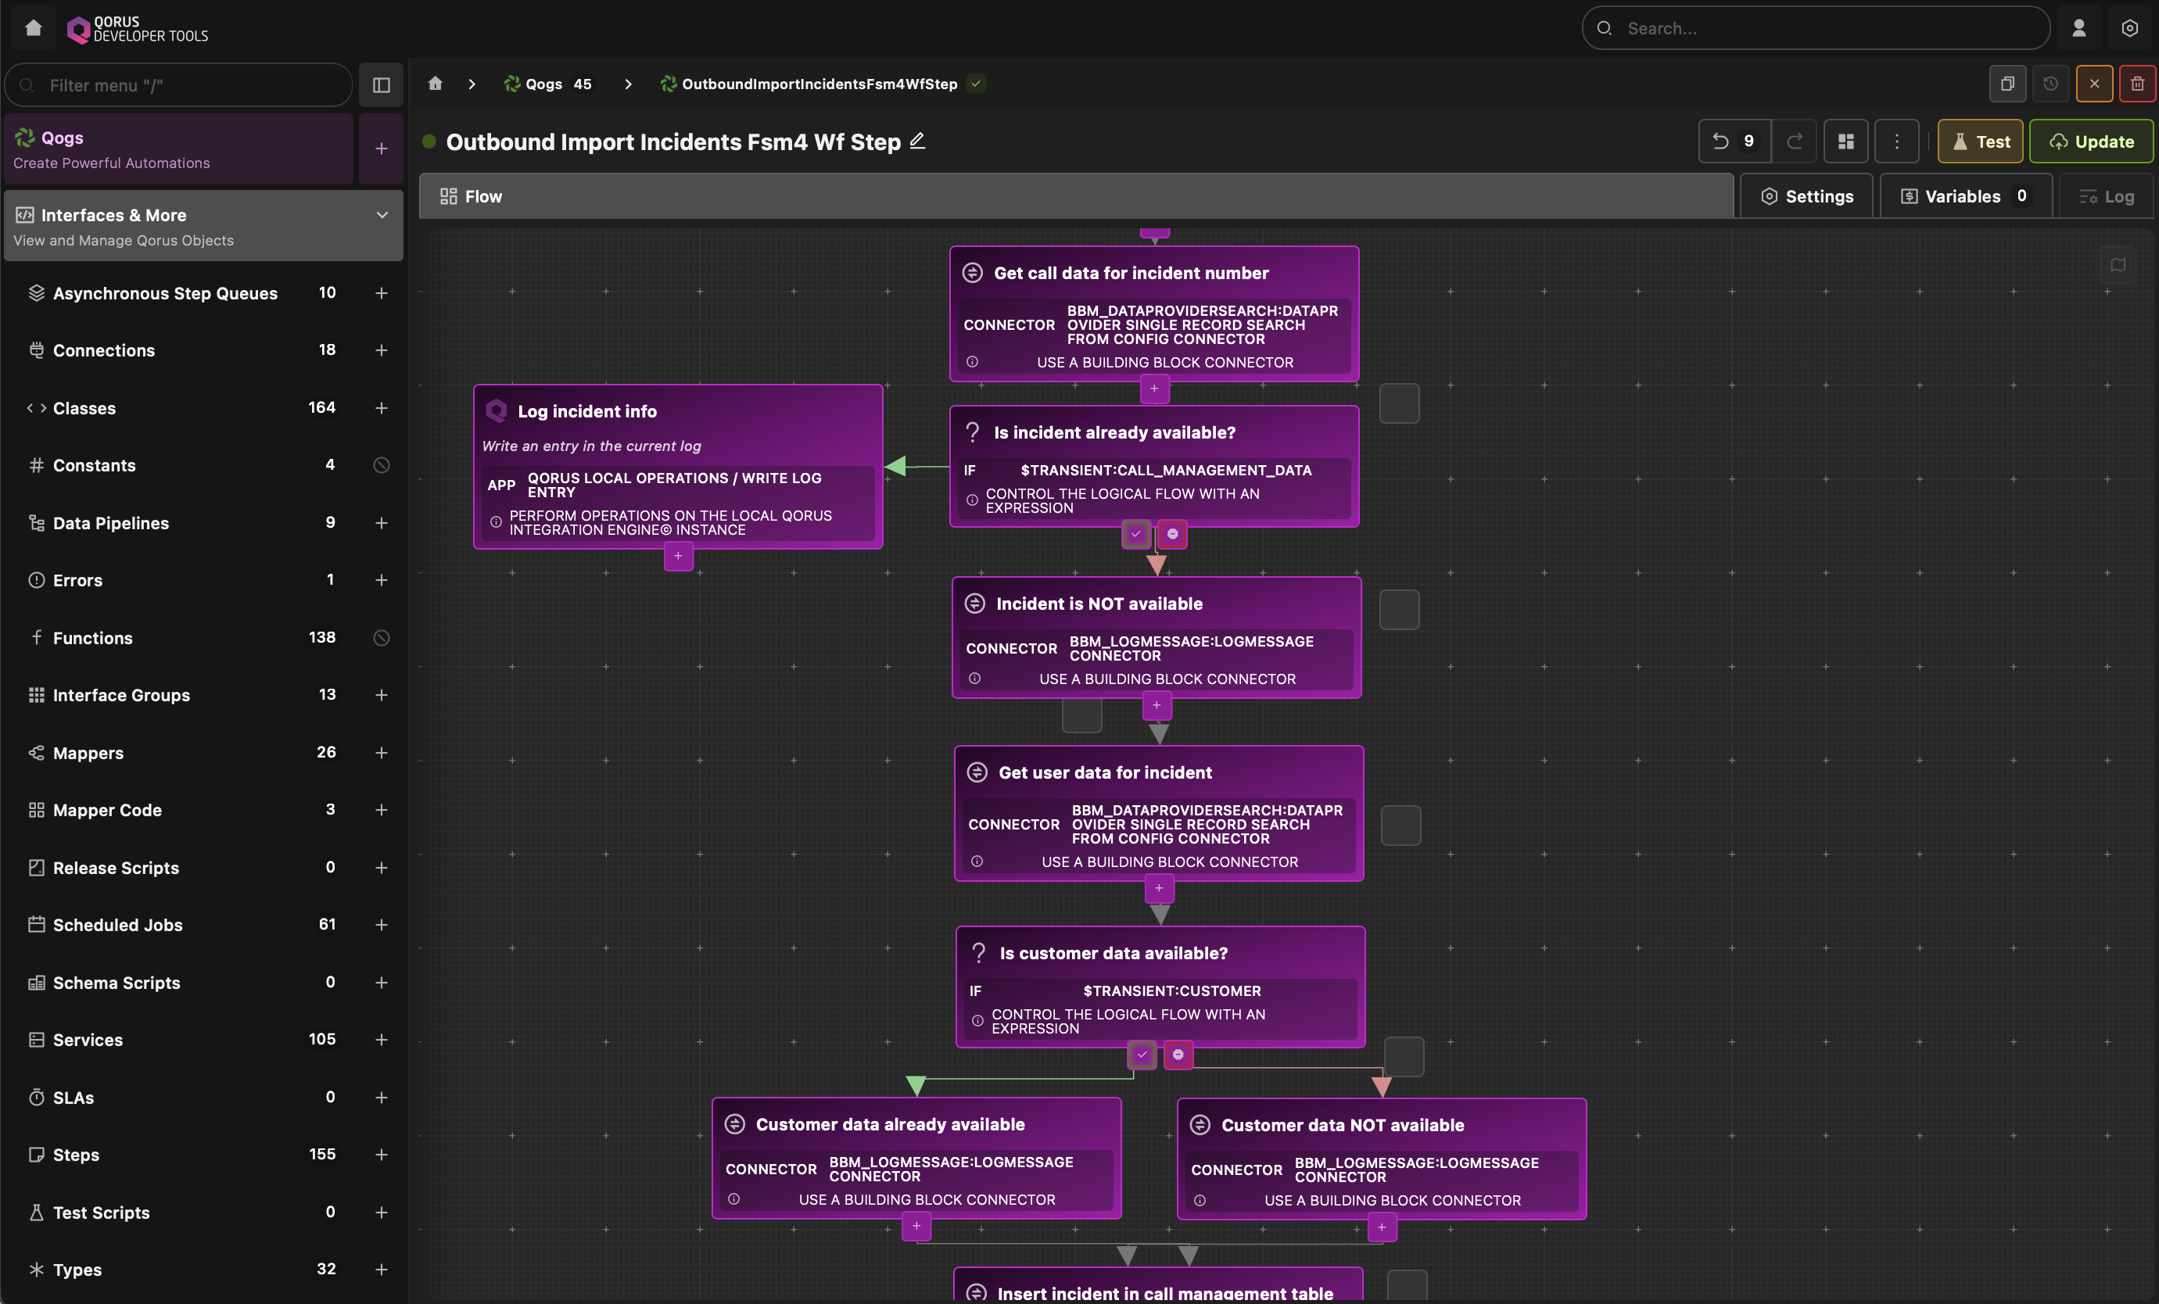Select the Incident is NOT available node
This screenshot has height=1304, width=2159.
pyautogui.click(x=1157, y=638)
